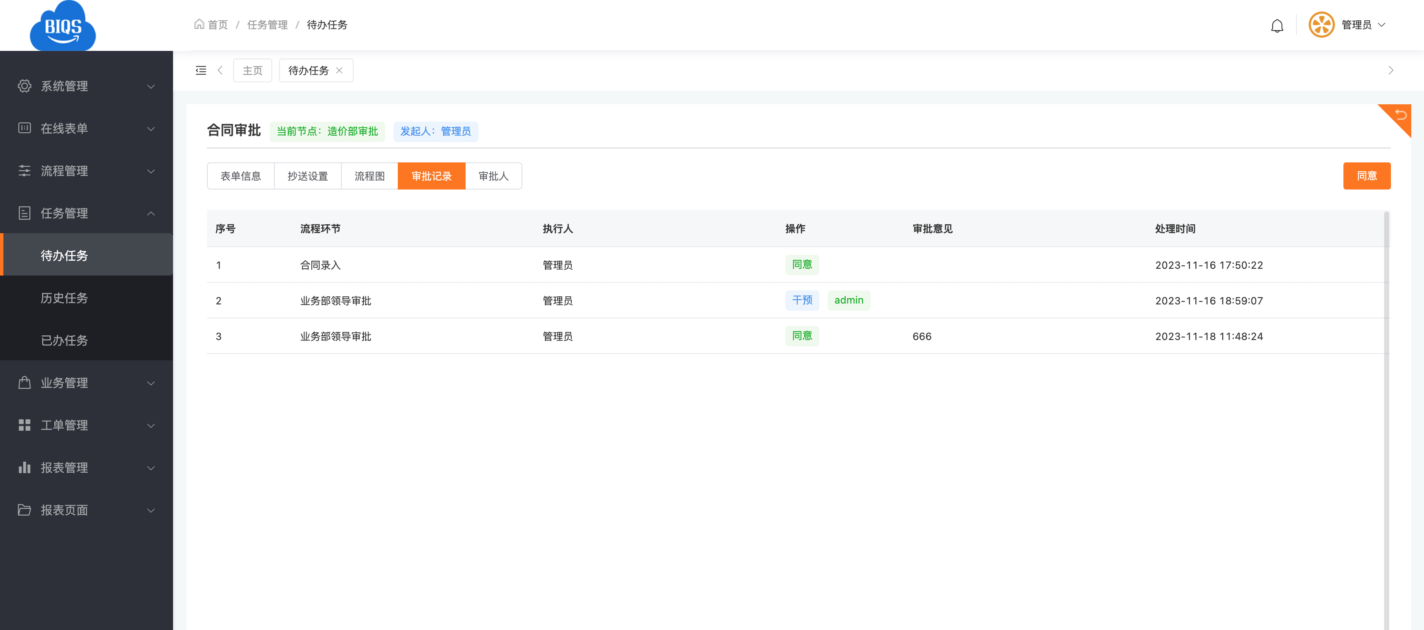Screen dimensions: 1424x630
Task: Go to 首页 via breadcrumb
Action: tap(217, 25)
